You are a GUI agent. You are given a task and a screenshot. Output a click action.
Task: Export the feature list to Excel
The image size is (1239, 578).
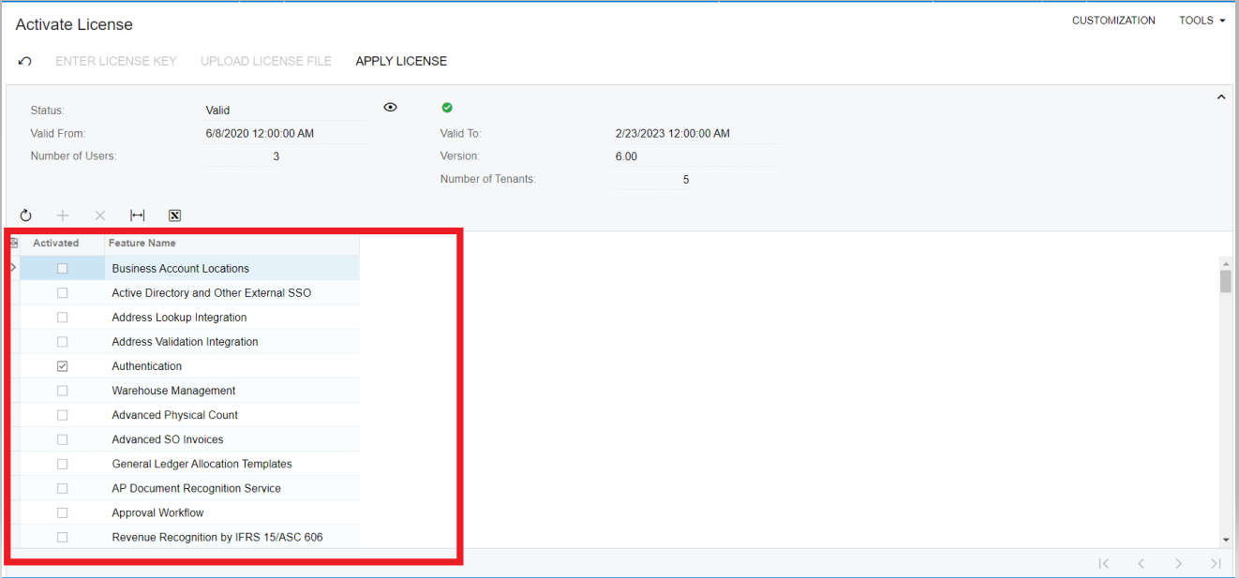(174, 215)
